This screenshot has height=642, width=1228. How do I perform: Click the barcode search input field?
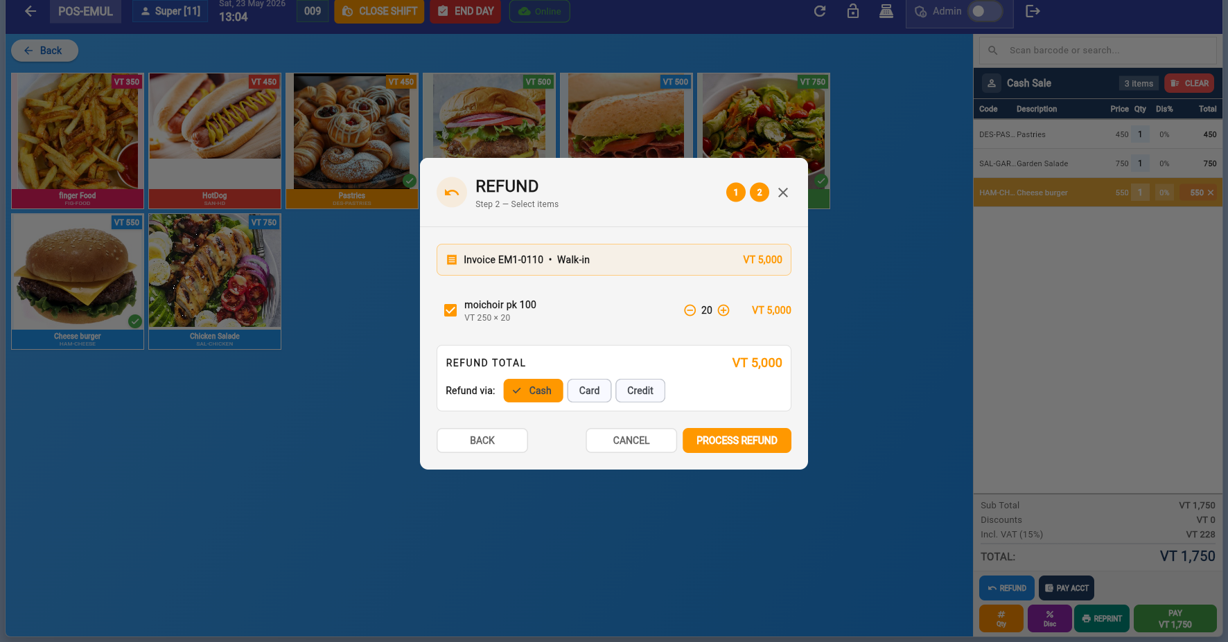point(1098,51)
